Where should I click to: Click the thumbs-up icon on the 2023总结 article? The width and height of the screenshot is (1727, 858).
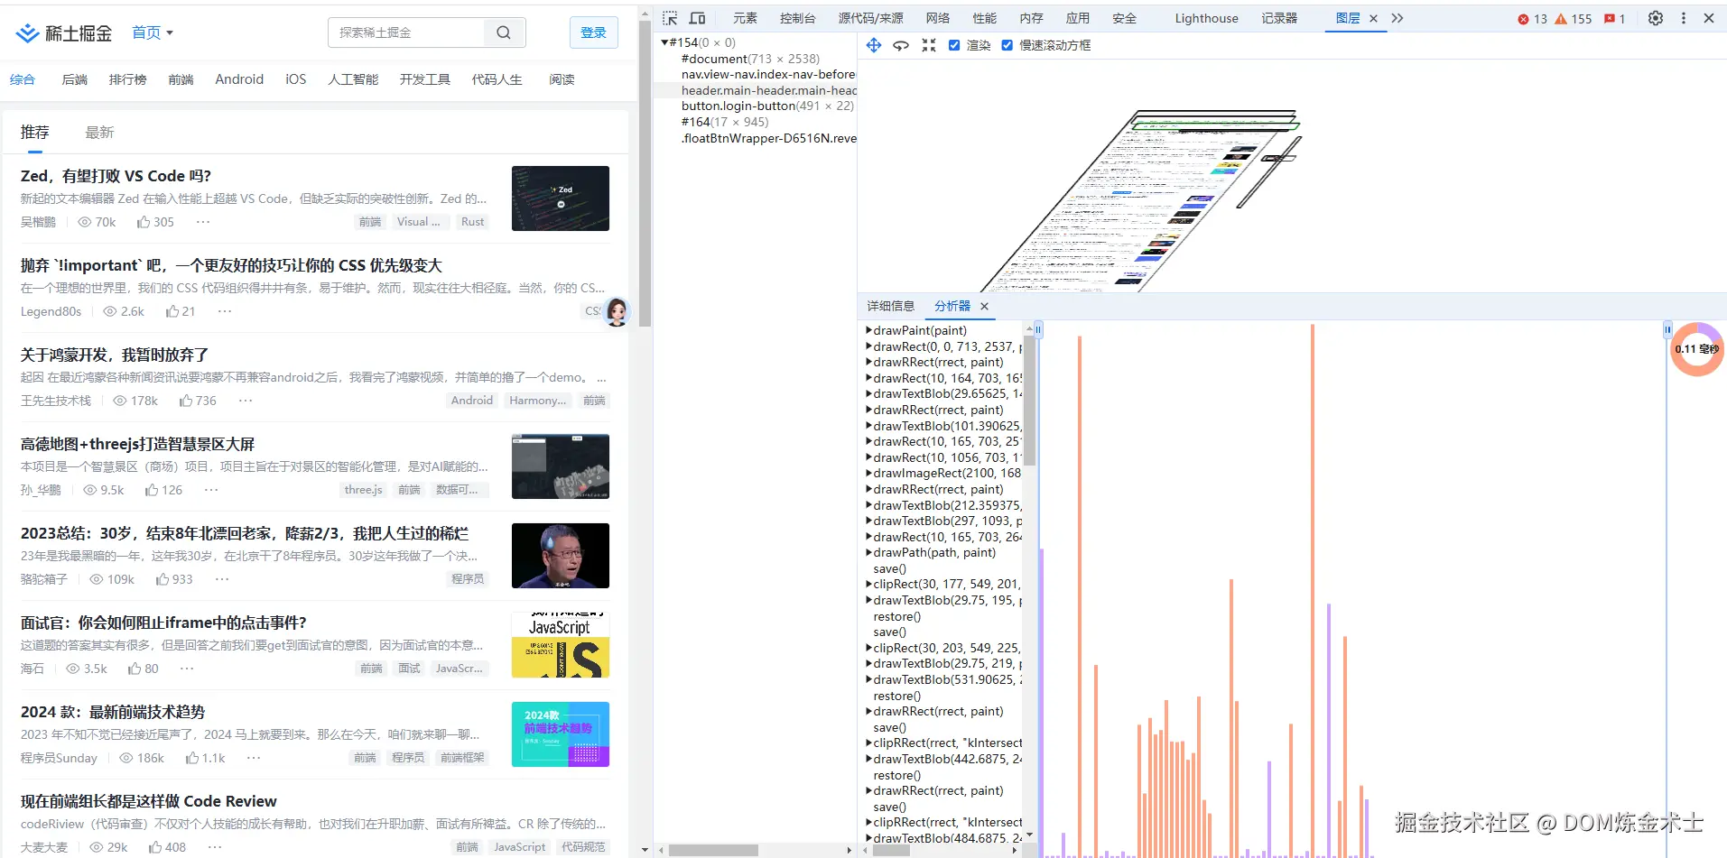coord(162,579)
